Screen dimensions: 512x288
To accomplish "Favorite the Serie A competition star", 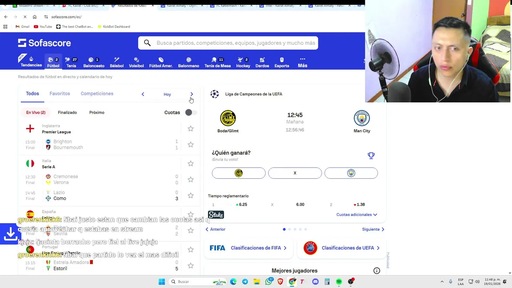I will click(190, 163).
